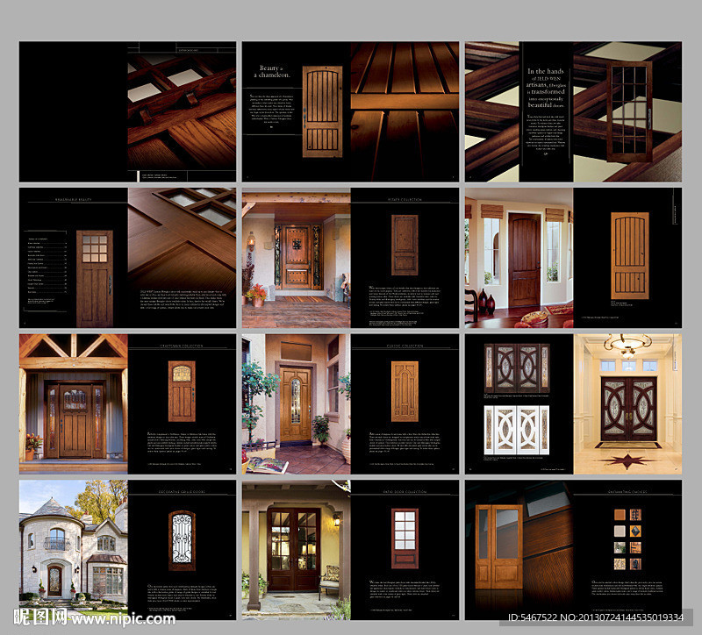The width and height of the screenshot is (702, 635).
Task: Pick the diamond hardware swatch on orange
Action: (635, 532)
